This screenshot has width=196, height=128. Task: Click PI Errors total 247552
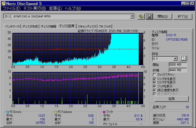coord(40,123)
